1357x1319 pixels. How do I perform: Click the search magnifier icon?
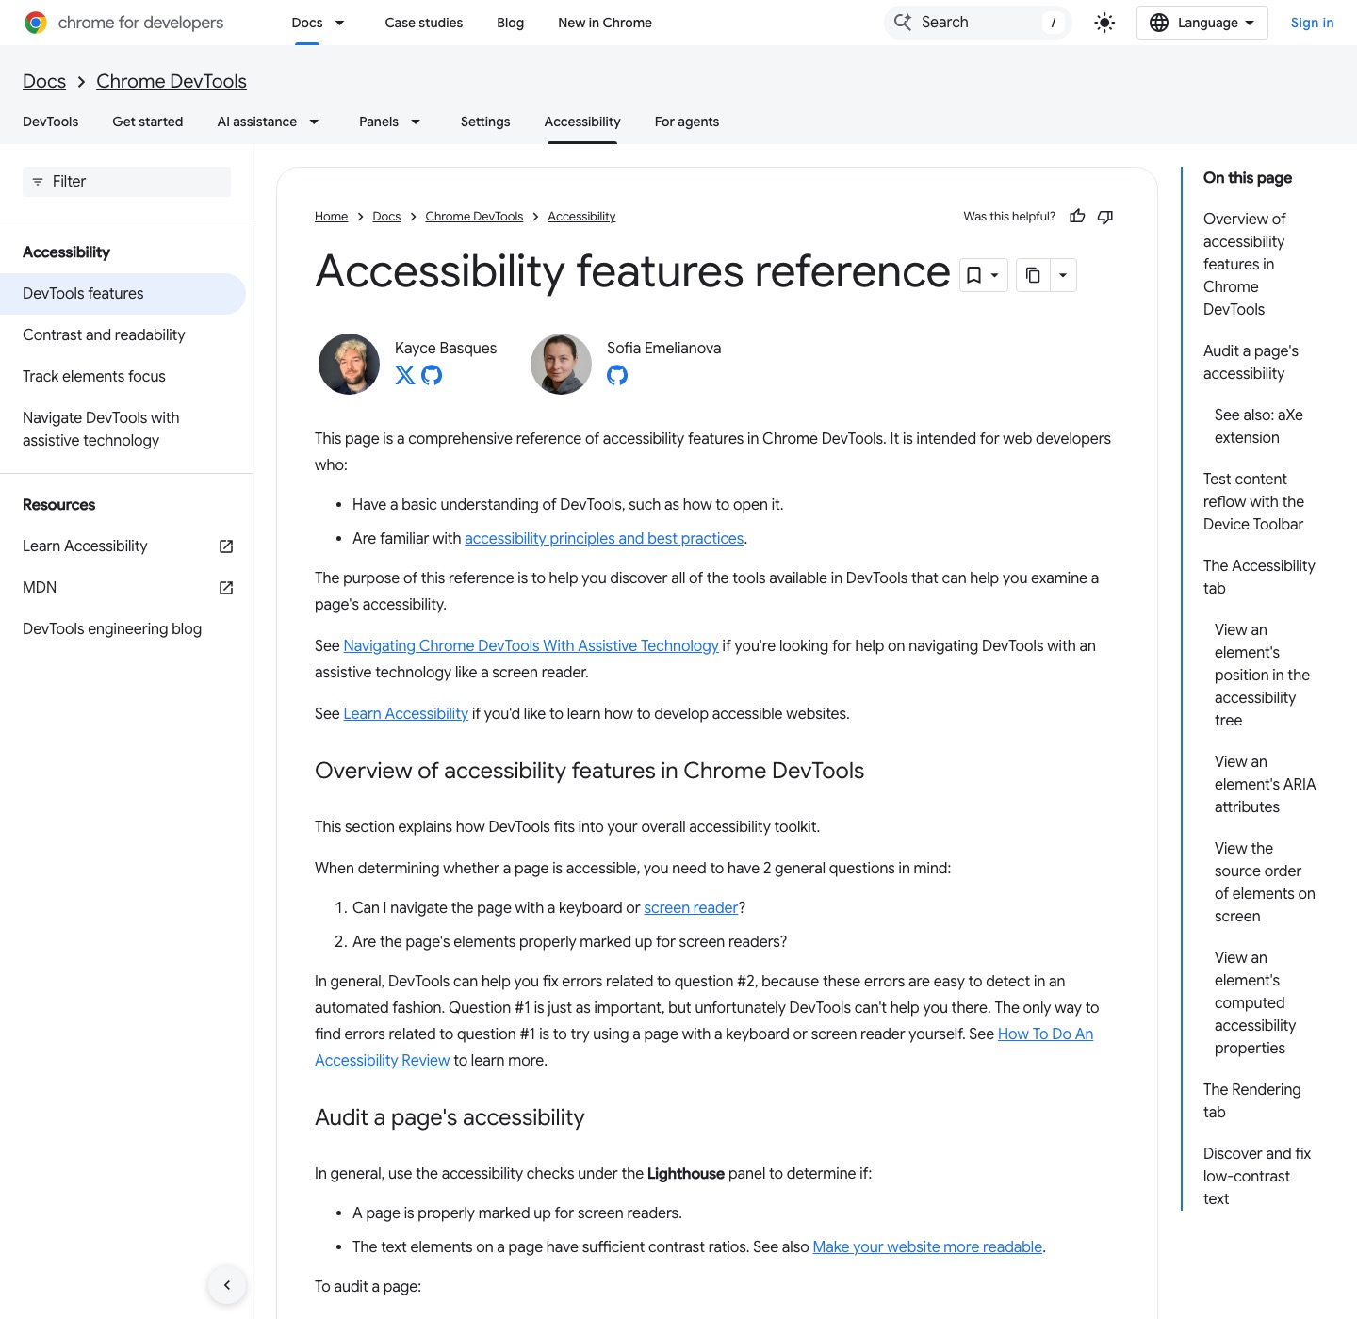click(903, 23)
